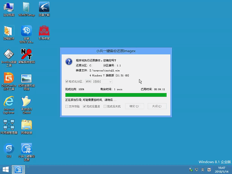The width and height of the screenshot is (232, 174).
Task: Click the Windows Start button
Action: [5, 169]
